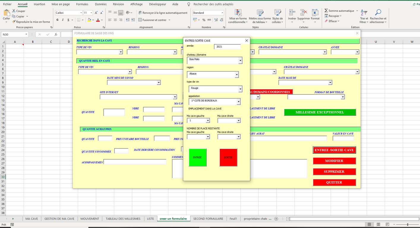Screen dimensions: 420x228
Task: Click the percent style icon
Action: (x=204, y=20)
